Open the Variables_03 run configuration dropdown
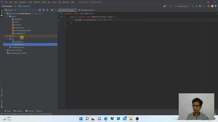This screenshot has height=122, width=218. [182, 6]
